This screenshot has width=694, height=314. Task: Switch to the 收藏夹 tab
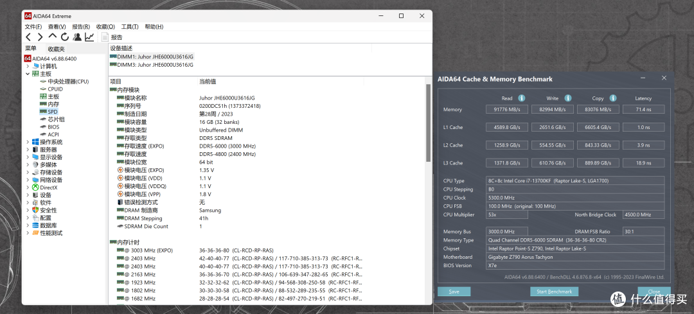[56, 49]
